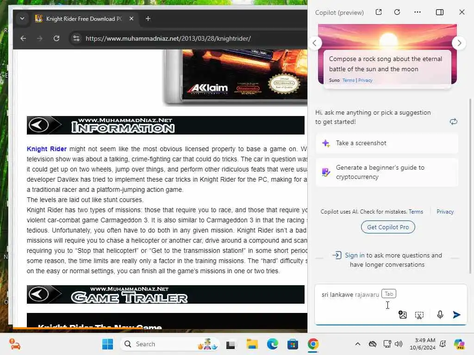Open the Windows Start menu

click(107, 344)
